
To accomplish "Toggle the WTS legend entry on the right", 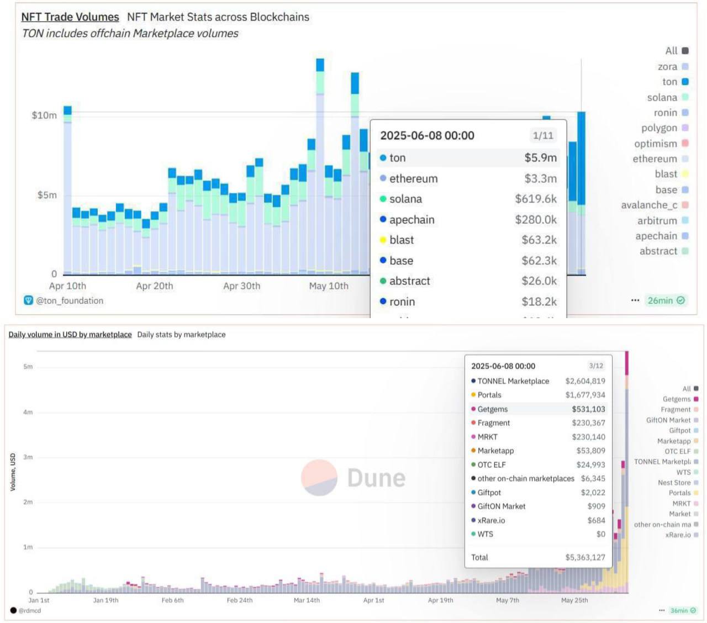I will [688, 472].
